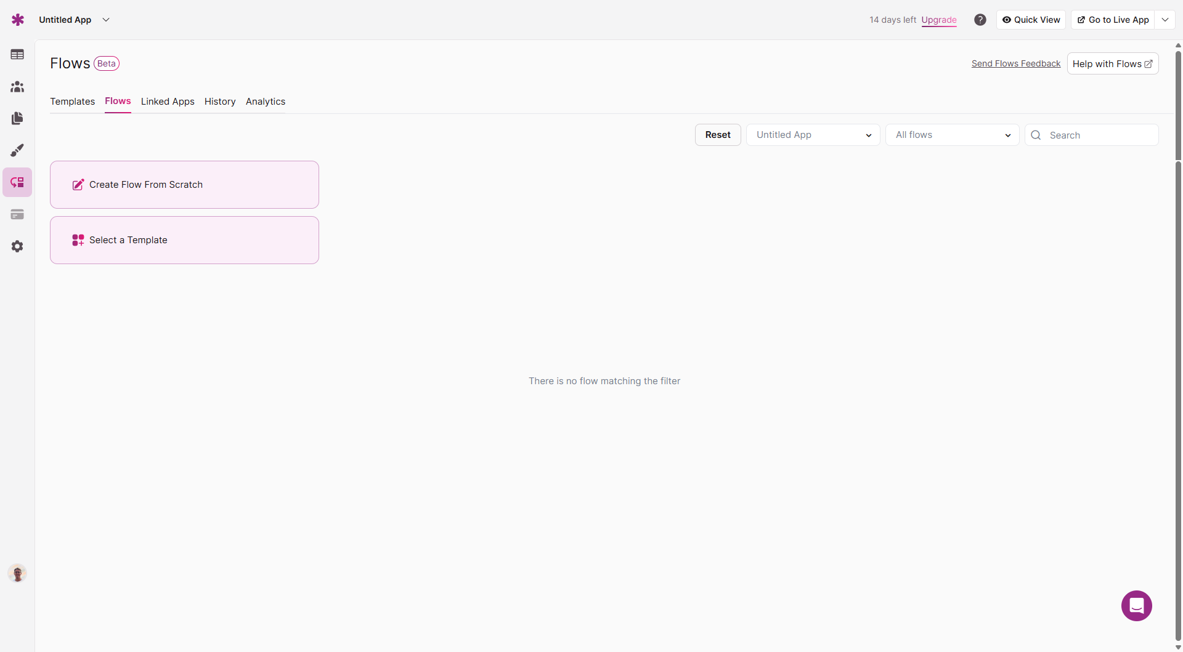
Task: Click the user profile avatar
Action: [17, 573]
